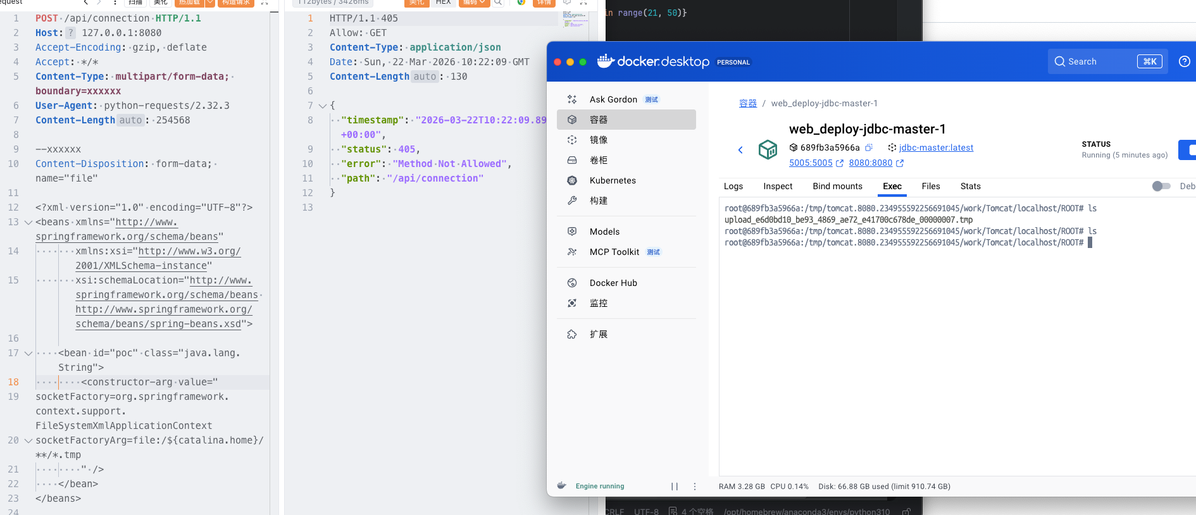Open Models in Docker sidebar

coord(626,232)
